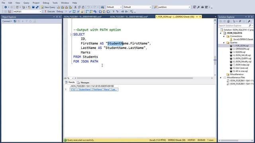This screenshot has width=255, height=143.
Task: Click the Display Estimated Execution Plan icon
Action: tap(74, 12)
